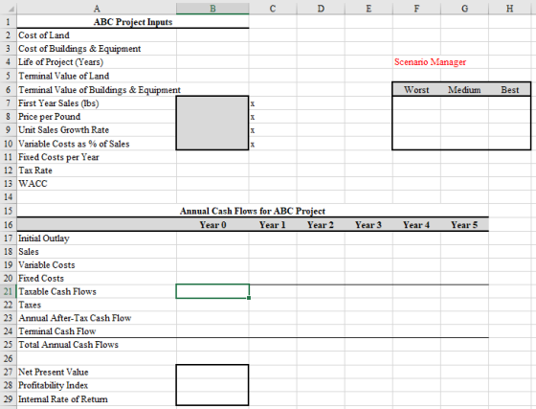Click the 'Internal Rate of Return' label
536x409 pixels.
(x=63, y=399)
